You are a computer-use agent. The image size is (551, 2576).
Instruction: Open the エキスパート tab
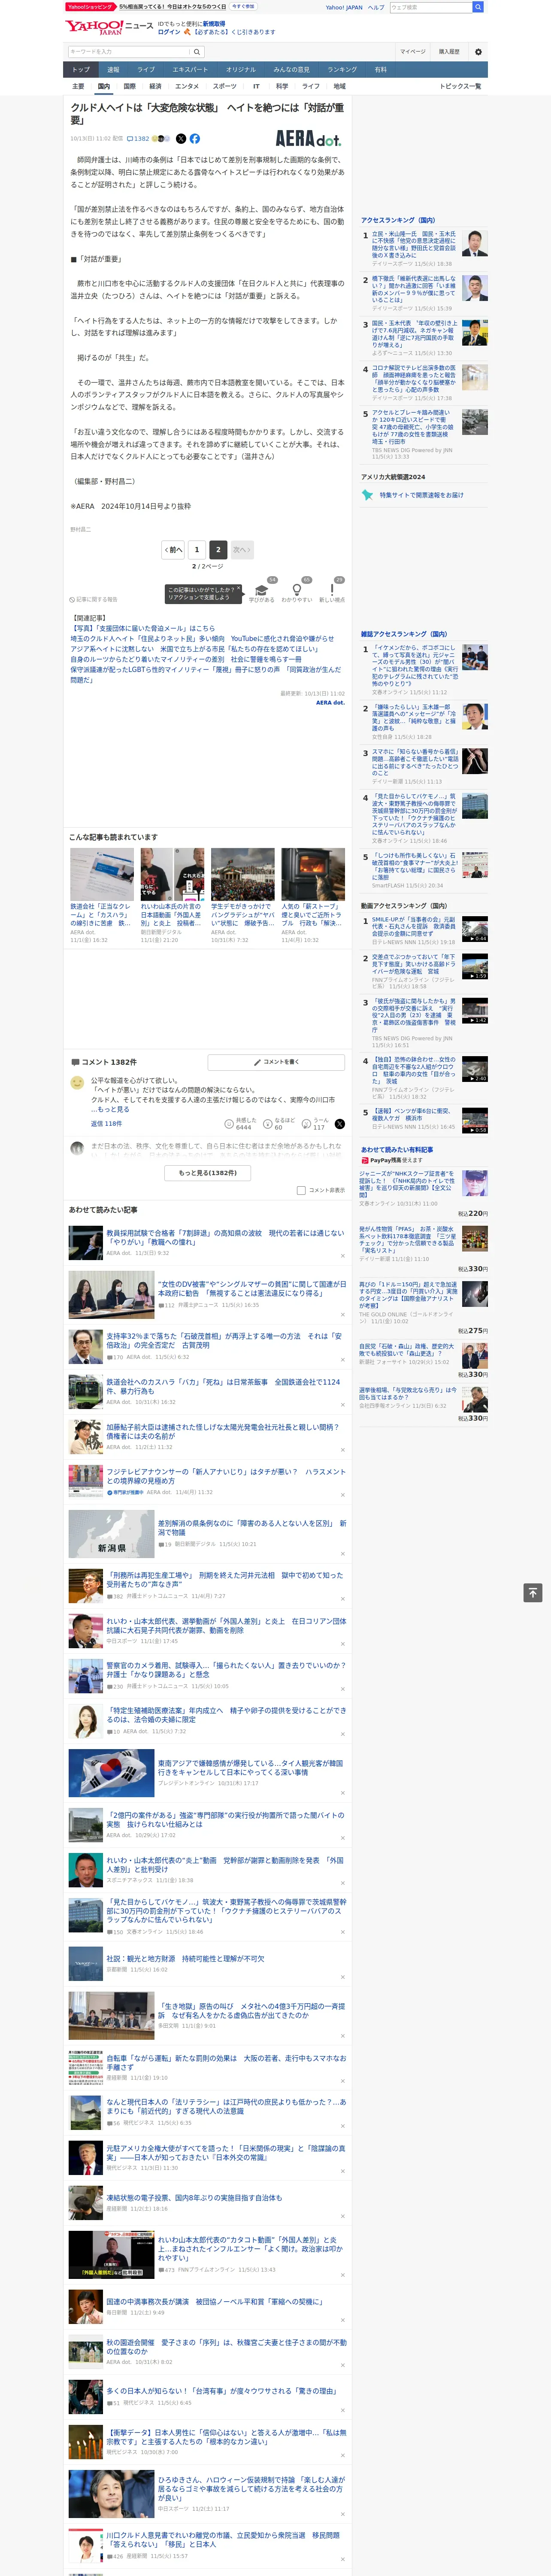click(190, 70)
